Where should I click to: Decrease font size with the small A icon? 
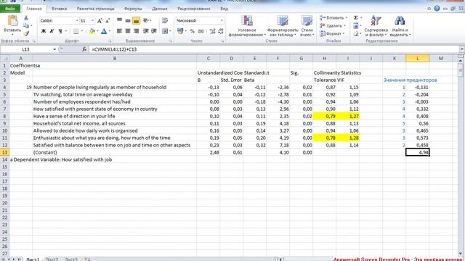[108, 21]
